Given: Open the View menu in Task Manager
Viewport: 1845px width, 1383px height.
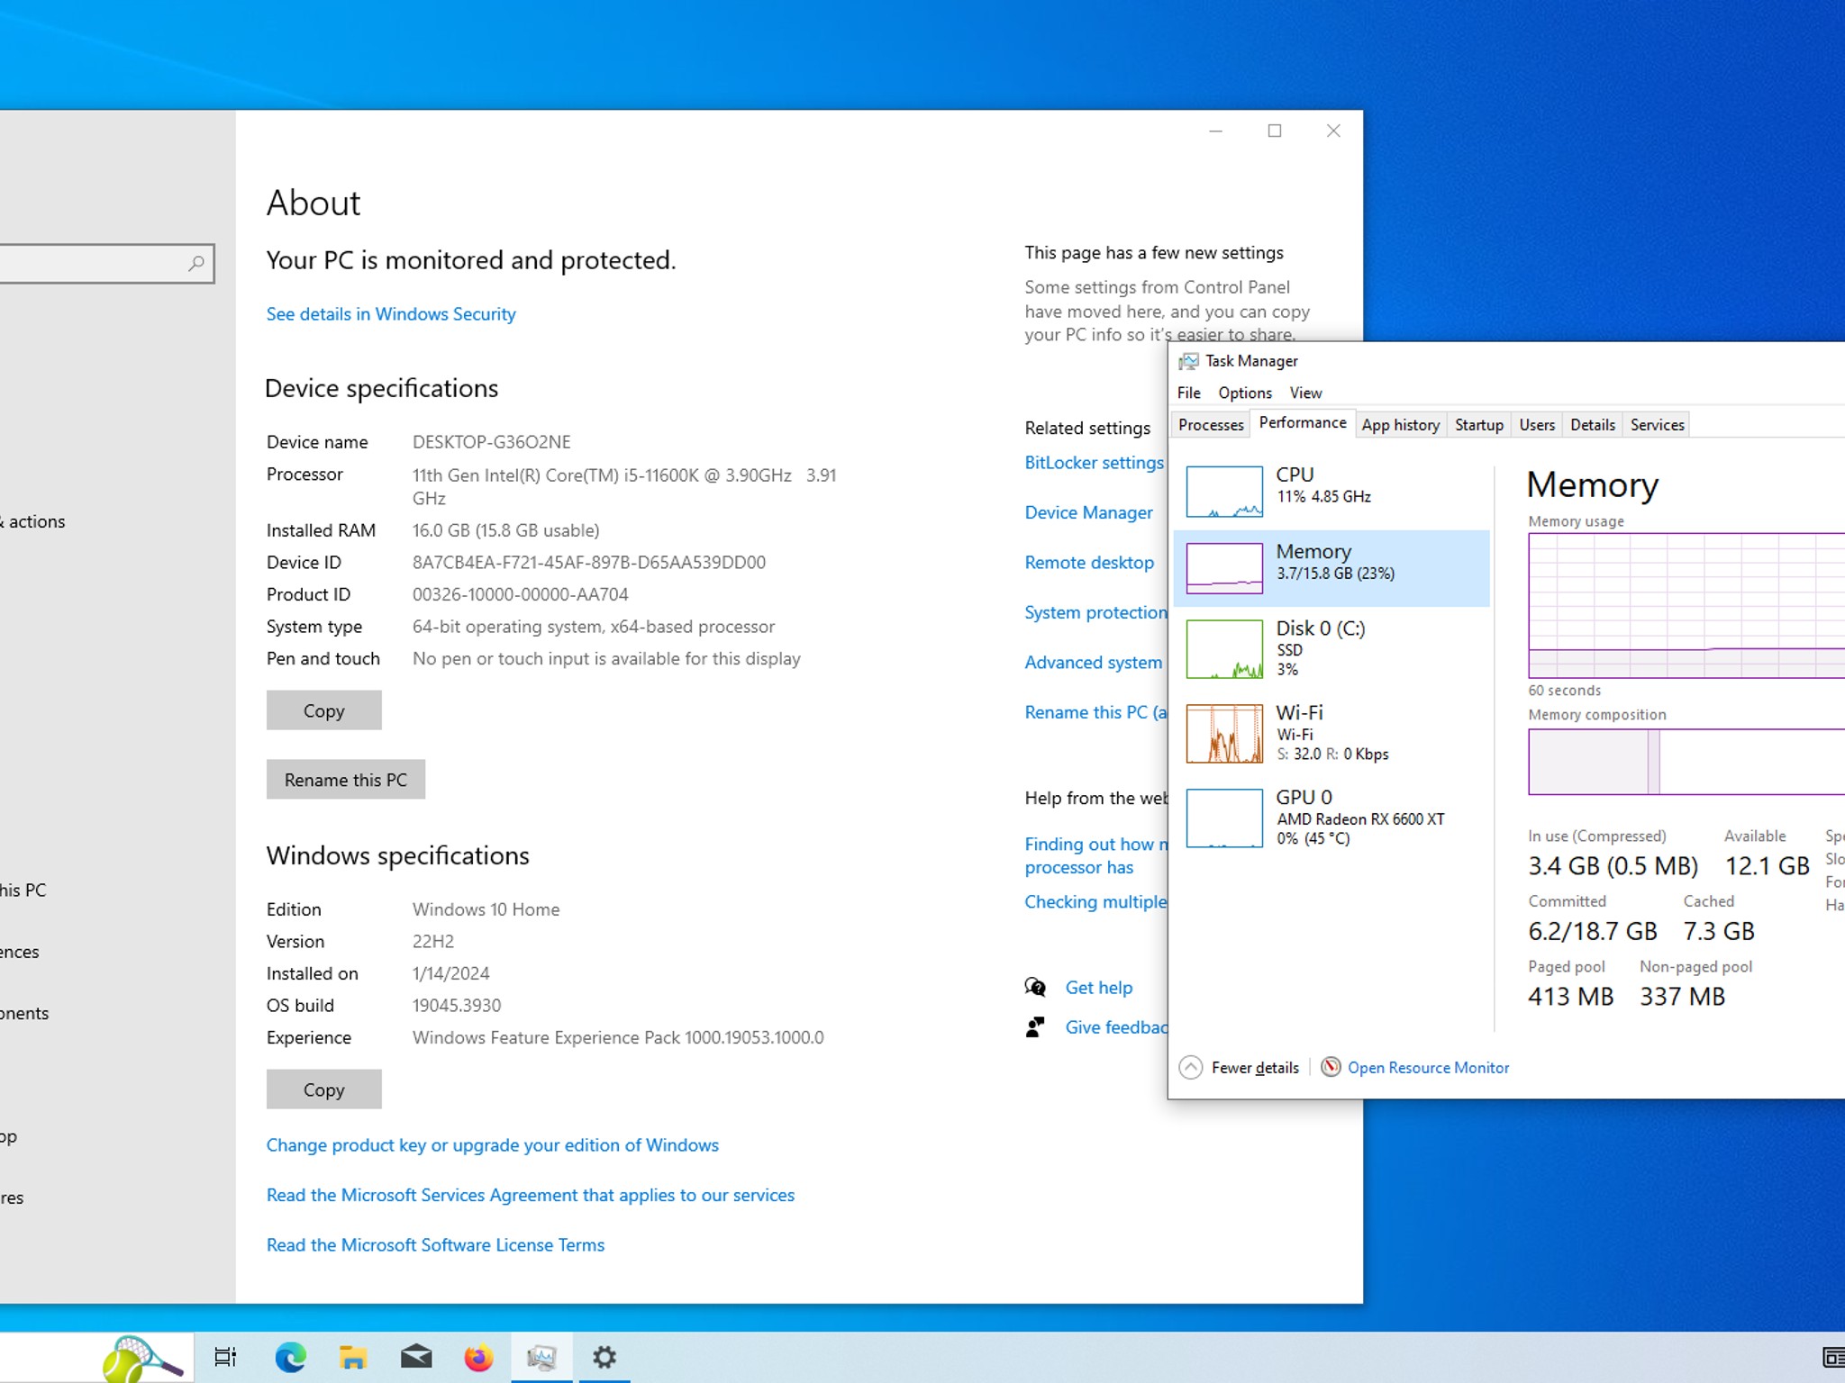Looking at the screenshot, I should click(x=1305, y=393).
